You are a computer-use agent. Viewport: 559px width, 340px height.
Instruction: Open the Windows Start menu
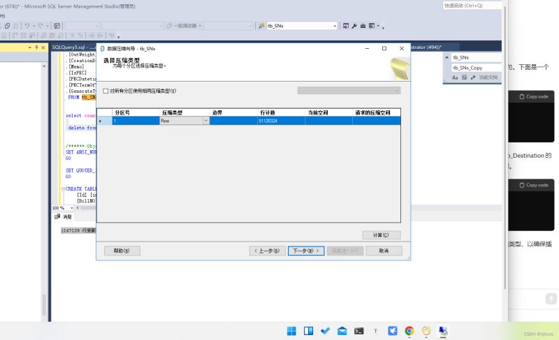pos(291,331)
